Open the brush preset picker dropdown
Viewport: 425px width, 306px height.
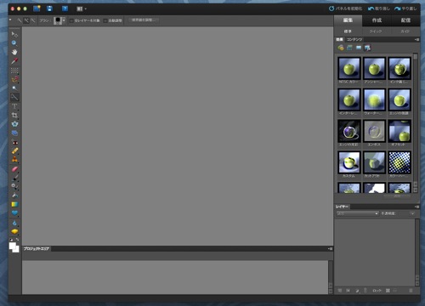64,20
